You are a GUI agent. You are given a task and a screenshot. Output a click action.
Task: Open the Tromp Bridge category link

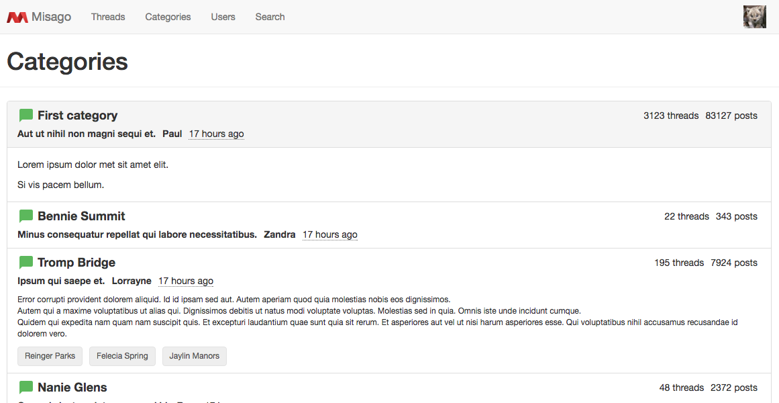[76, 263]
